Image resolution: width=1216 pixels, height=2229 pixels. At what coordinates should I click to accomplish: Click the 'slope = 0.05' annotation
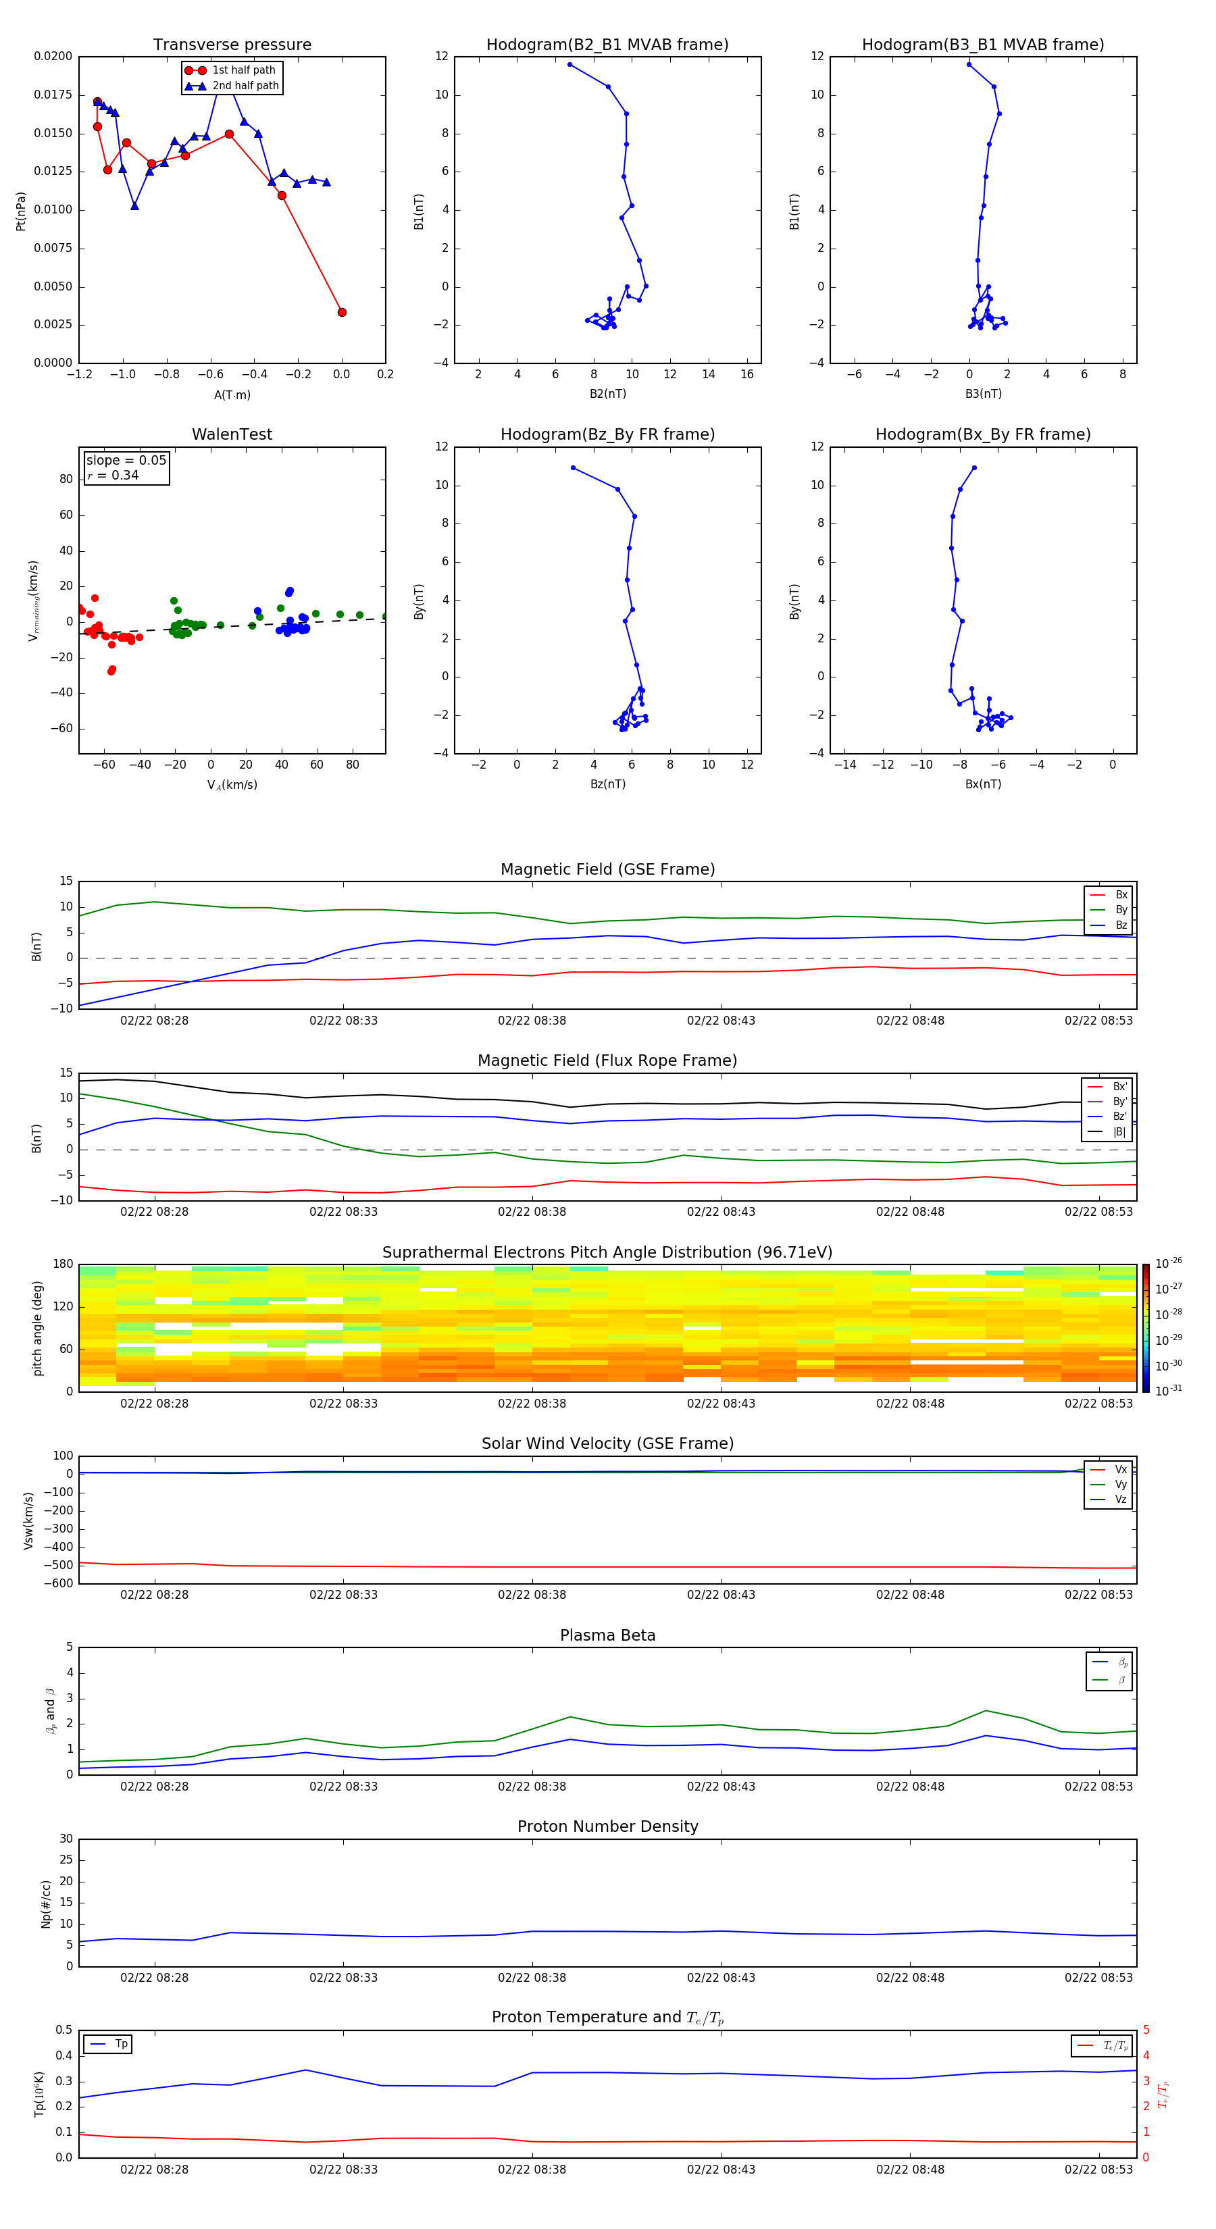click(x=126, y=461)
